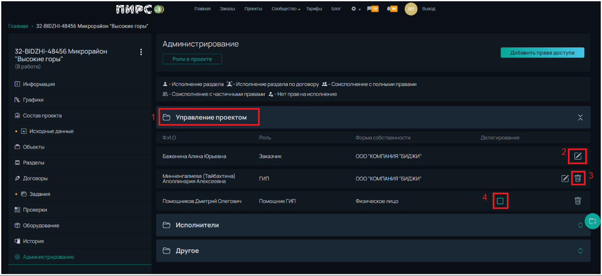The image size is (602, 276).
Task: Click the ПИРС logo in the header
Action: pyautogui.click(x=140, y=9)
